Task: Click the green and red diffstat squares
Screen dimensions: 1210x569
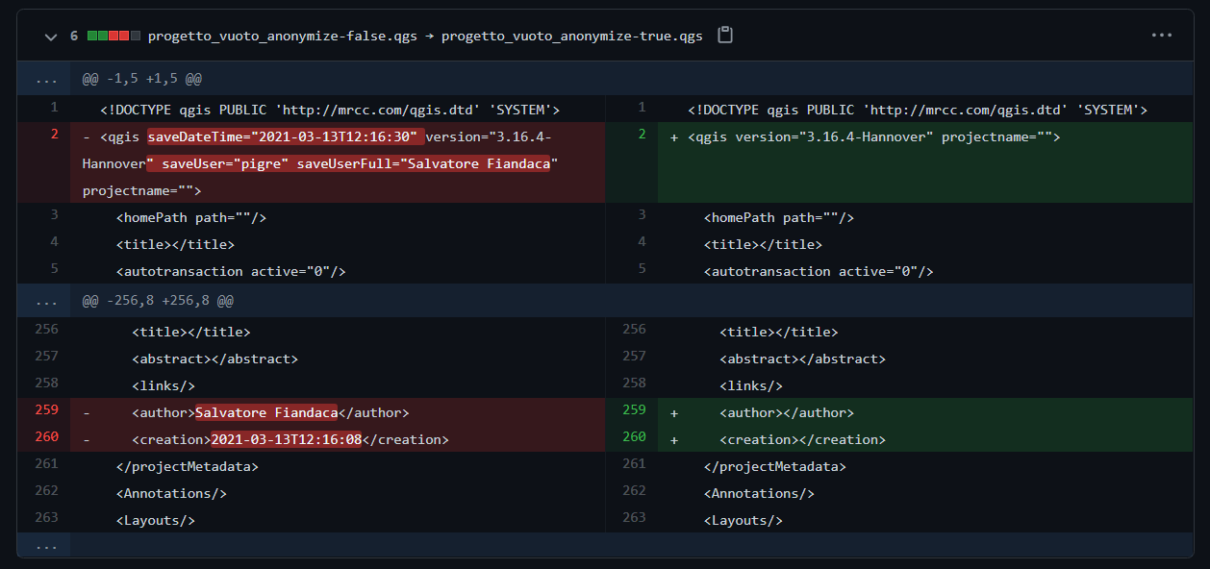Action: pyautogui.click(x=113, y=36)
